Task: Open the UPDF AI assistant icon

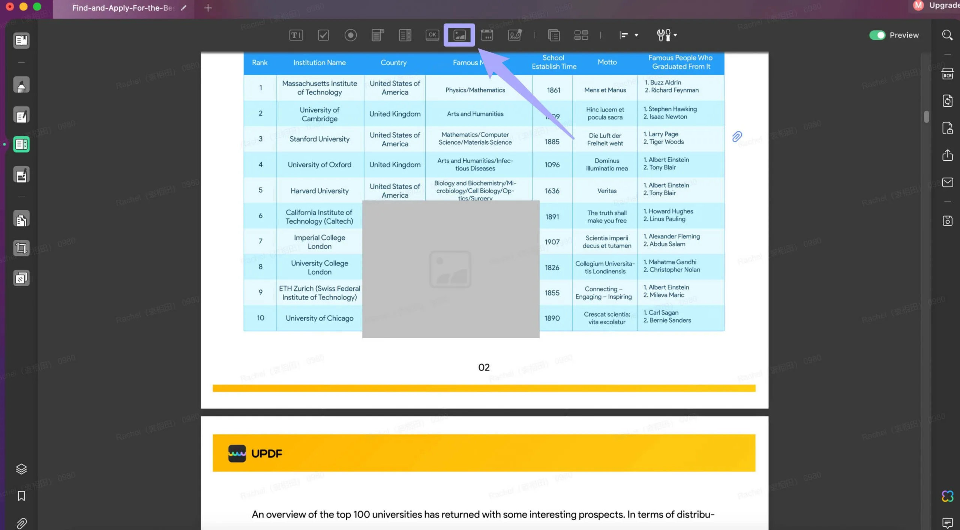Action: (948, 496)
